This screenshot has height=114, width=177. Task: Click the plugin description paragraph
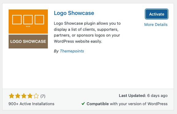tap(87, 32)
